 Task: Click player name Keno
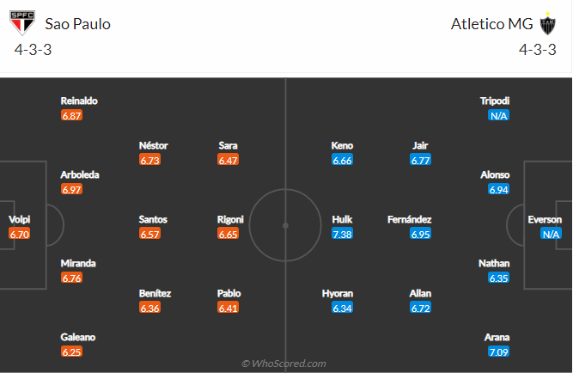342,145
